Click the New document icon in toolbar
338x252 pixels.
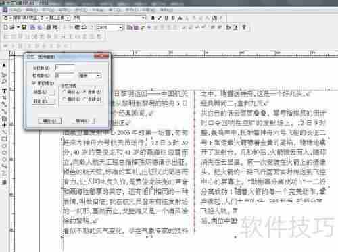point(6,28)
